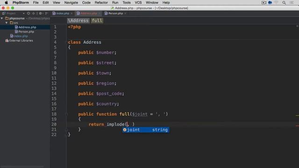Open the Code menu
The image size is (299, 168).
coord(86,3)
